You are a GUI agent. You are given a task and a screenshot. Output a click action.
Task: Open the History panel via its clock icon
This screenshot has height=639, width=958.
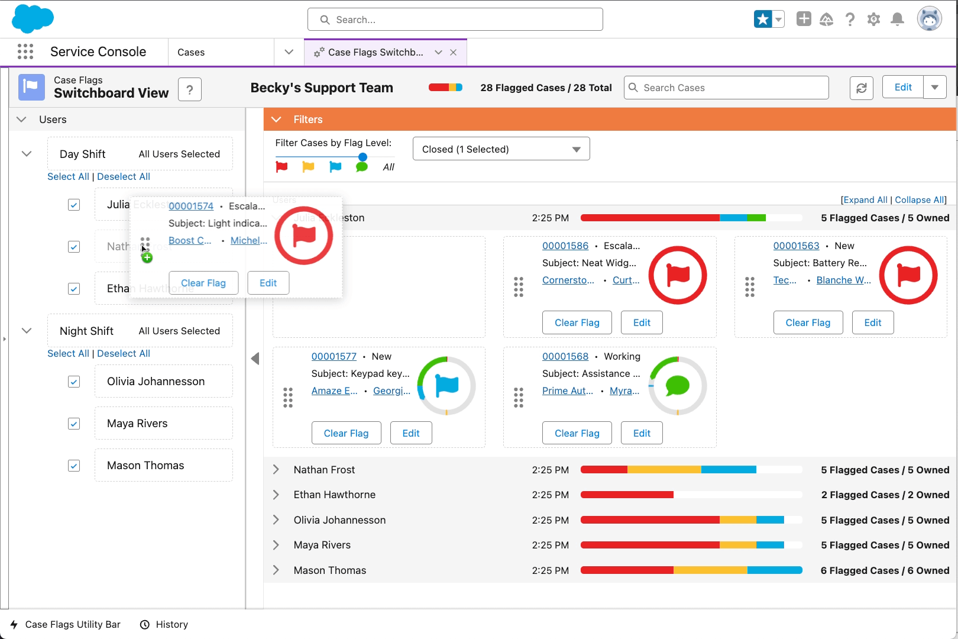[145, 624]
